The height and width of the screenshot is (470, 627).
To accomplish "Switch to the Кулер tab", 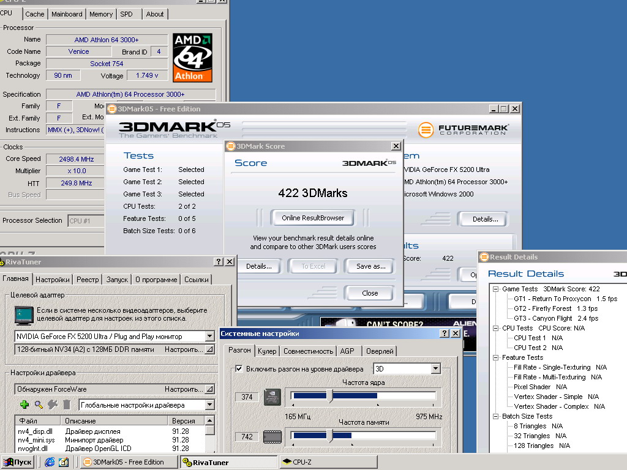I will pos(267,351).
